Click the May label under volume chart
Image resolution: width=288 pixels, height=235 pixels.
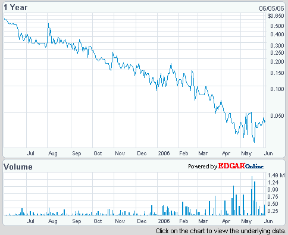246,221
